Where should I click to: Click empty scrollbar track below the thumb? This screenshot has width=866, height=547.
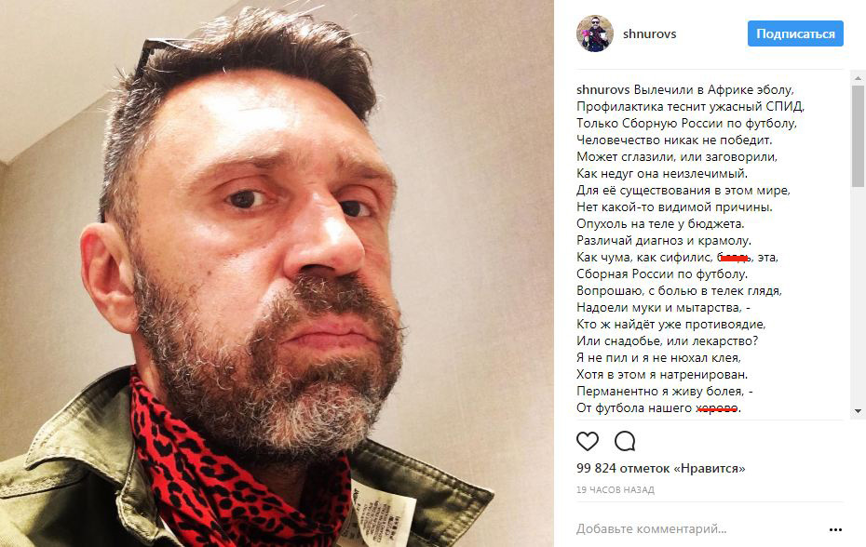858,298
